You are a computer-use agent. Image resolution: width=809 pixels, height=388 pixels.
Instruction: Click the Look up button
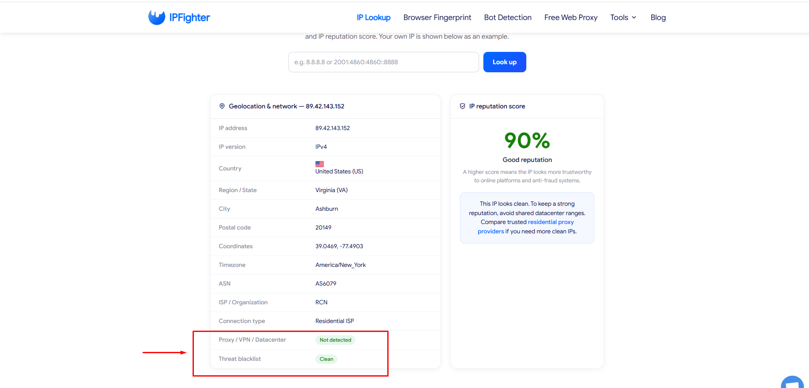[505, 62]
